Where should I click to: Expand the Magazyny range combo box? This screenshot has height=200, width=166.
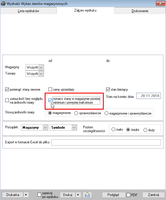tap(41, 67)
